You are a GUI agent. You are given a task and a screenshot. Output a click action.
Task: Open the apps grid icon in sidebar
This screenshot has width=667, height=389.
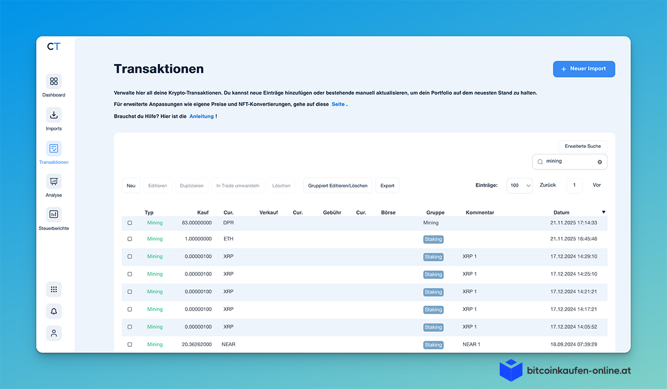[x=54, y=290]
